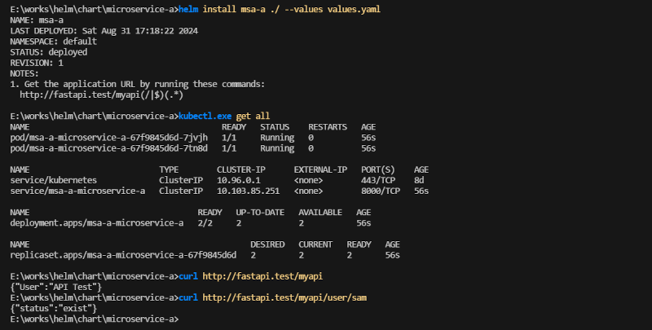Click '2/2' ready value of deployment
652x330 pixels.
pos(205,223)
